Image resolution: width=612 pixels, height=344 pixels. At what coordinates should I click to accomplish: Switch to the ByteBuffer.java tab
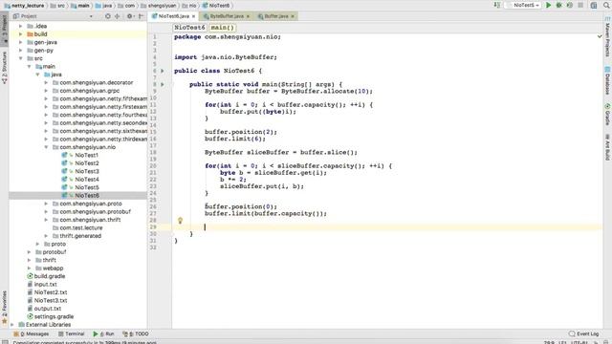tap(227, 16)
